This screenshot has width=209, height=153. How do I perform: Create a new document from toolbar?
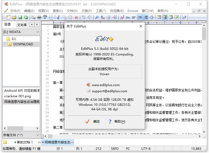point(8,17)
